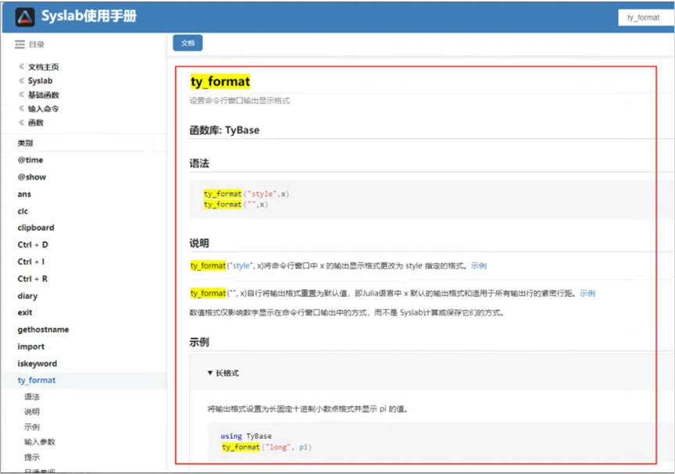Collapse the 长格式 example section
The width and height of the screenshot is (675, 474).
(223, 373)
